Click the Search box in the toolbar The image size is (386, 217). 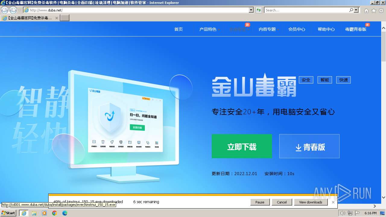coord(306,10)
